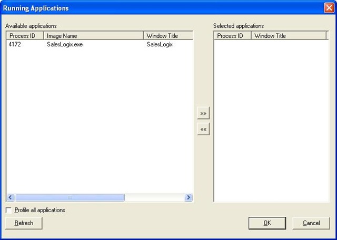Click the remove (<<) arrow button
Screen dimensions: 337x240
203,129
